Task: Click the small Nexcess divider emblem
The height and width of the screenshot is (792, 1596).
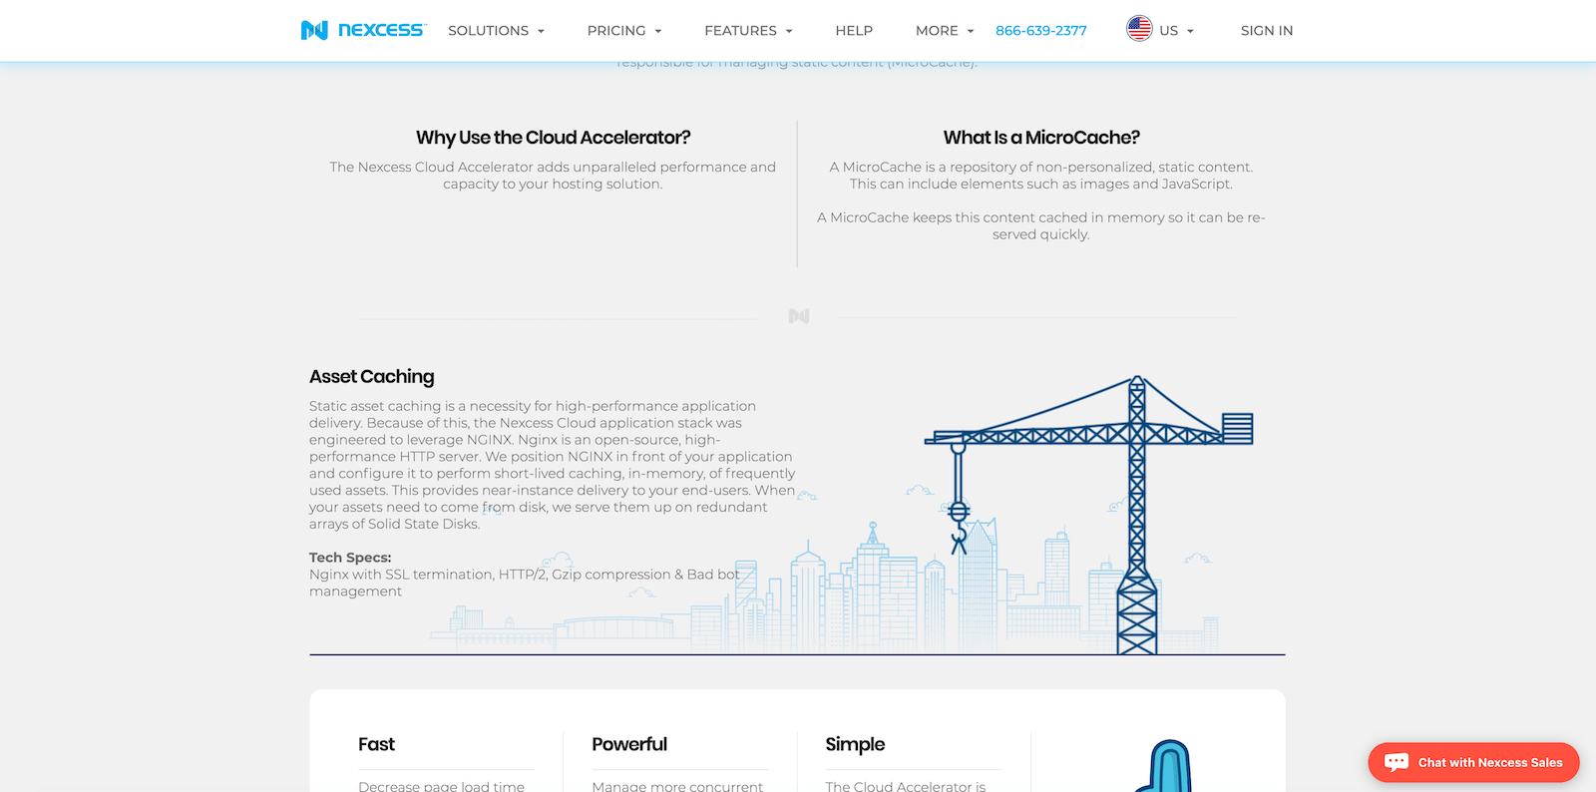Action: [x=798, y=316]
